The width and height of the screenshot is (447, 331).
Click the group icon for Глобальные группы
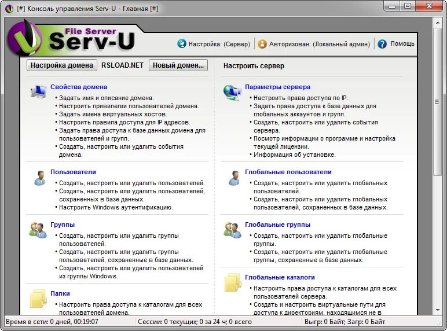coord(232,230)
